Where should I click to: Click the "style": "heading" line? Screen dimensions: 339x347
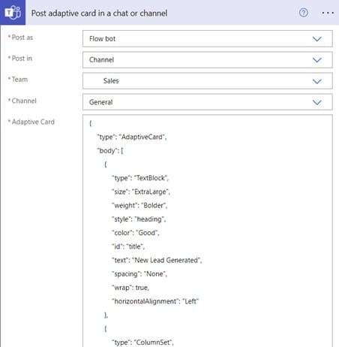tap(139, 219)
